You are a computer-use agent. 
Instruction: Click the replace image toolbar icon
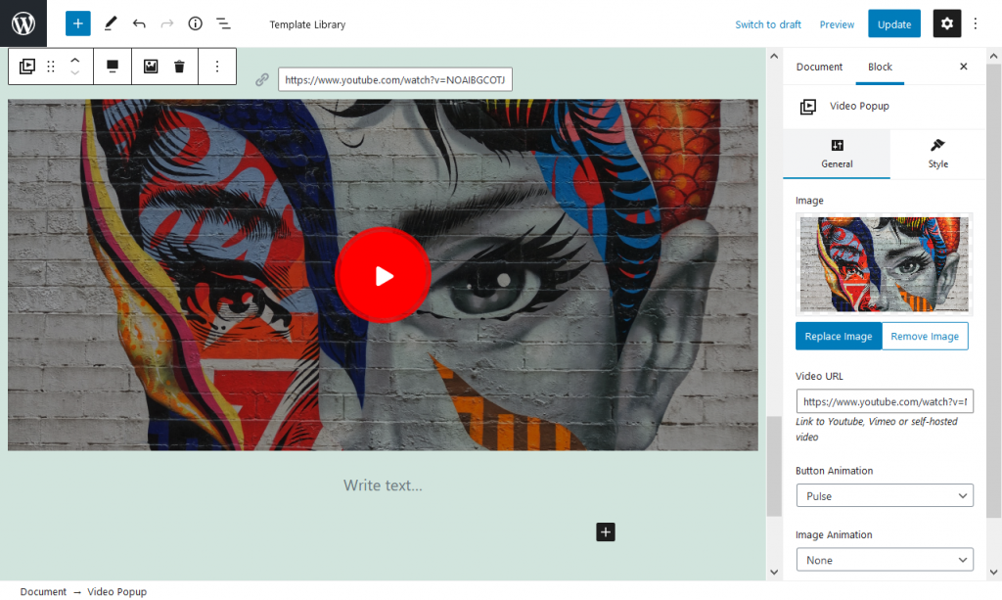coord(151,66)
